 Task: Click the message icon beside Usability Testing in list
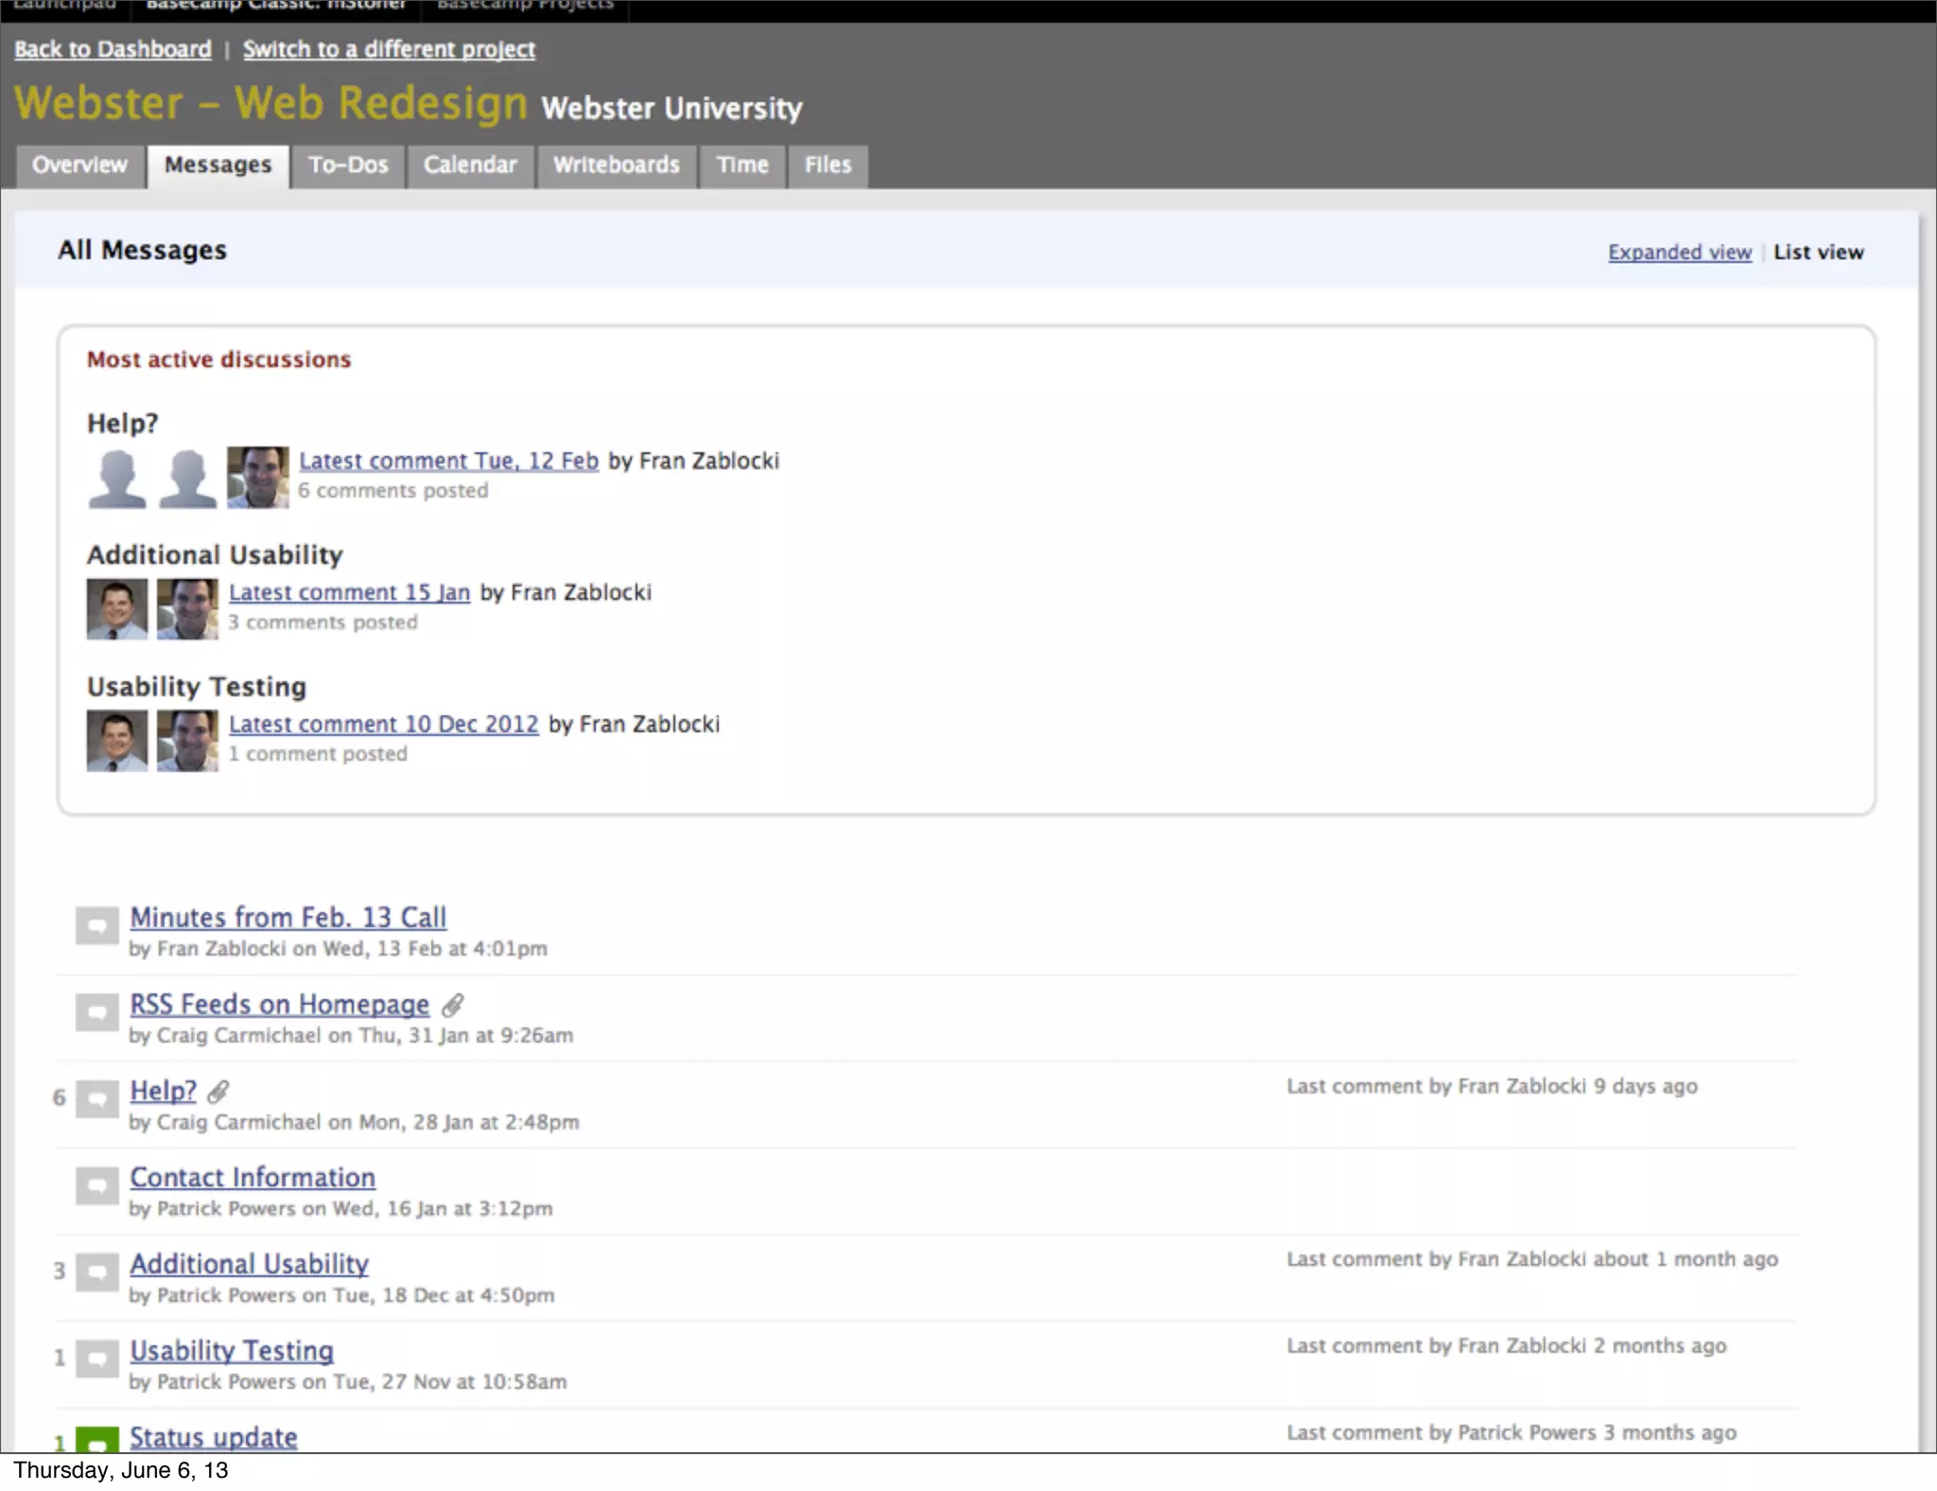[96, 1359]
